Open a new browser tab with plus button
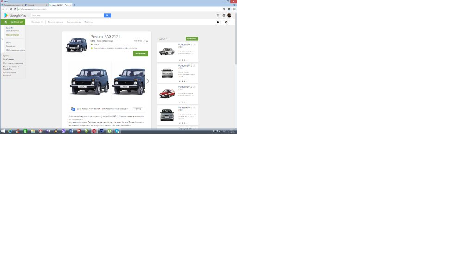Screen dimensions: 474x267 tap(74, 5)
